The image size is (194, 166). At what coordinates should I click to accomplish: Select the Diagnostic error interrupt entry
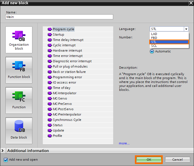click(78, 61)
